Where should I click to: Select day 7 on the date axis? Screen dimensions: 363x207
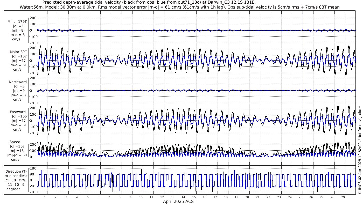tap(109, 197)
